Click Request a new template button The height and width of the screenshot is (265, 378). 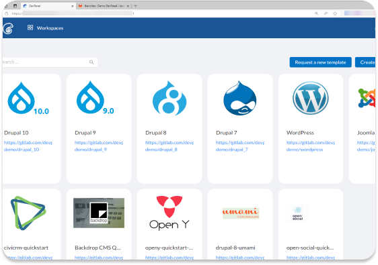(x=320, y=62)
